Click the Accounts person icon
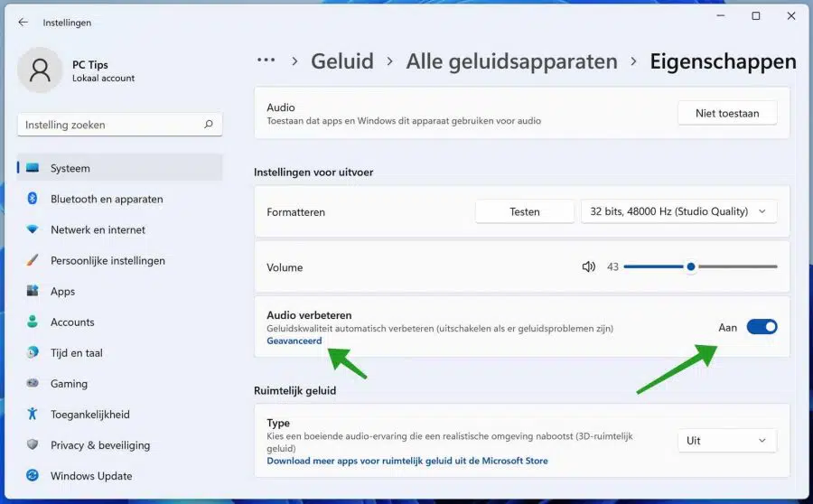Image resolution: width=813 pixels, height=504 pixels. [33, 322]
